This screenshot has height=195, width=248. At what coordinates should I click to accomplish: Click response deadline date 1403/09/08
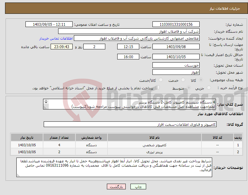pyautogui.click(x=176, y=47)
